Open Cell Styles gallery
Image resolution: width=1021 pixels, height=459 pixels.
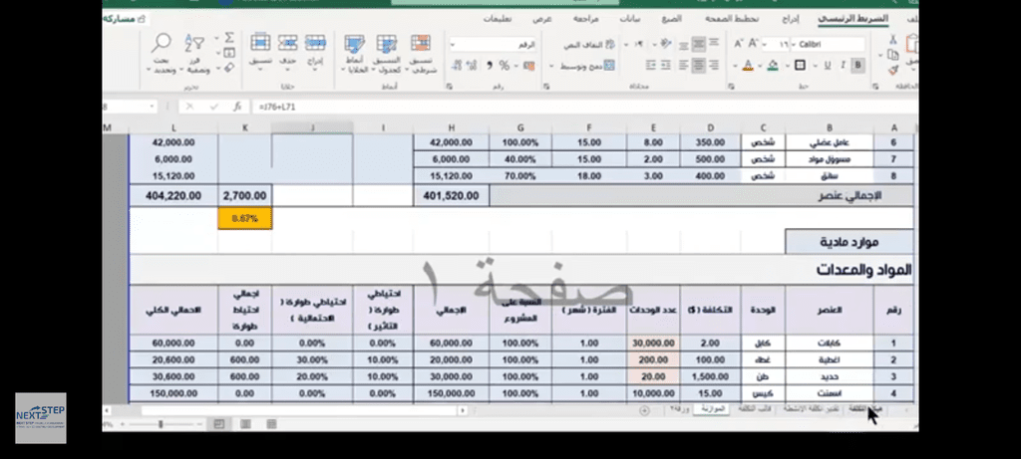click(354, 54)
